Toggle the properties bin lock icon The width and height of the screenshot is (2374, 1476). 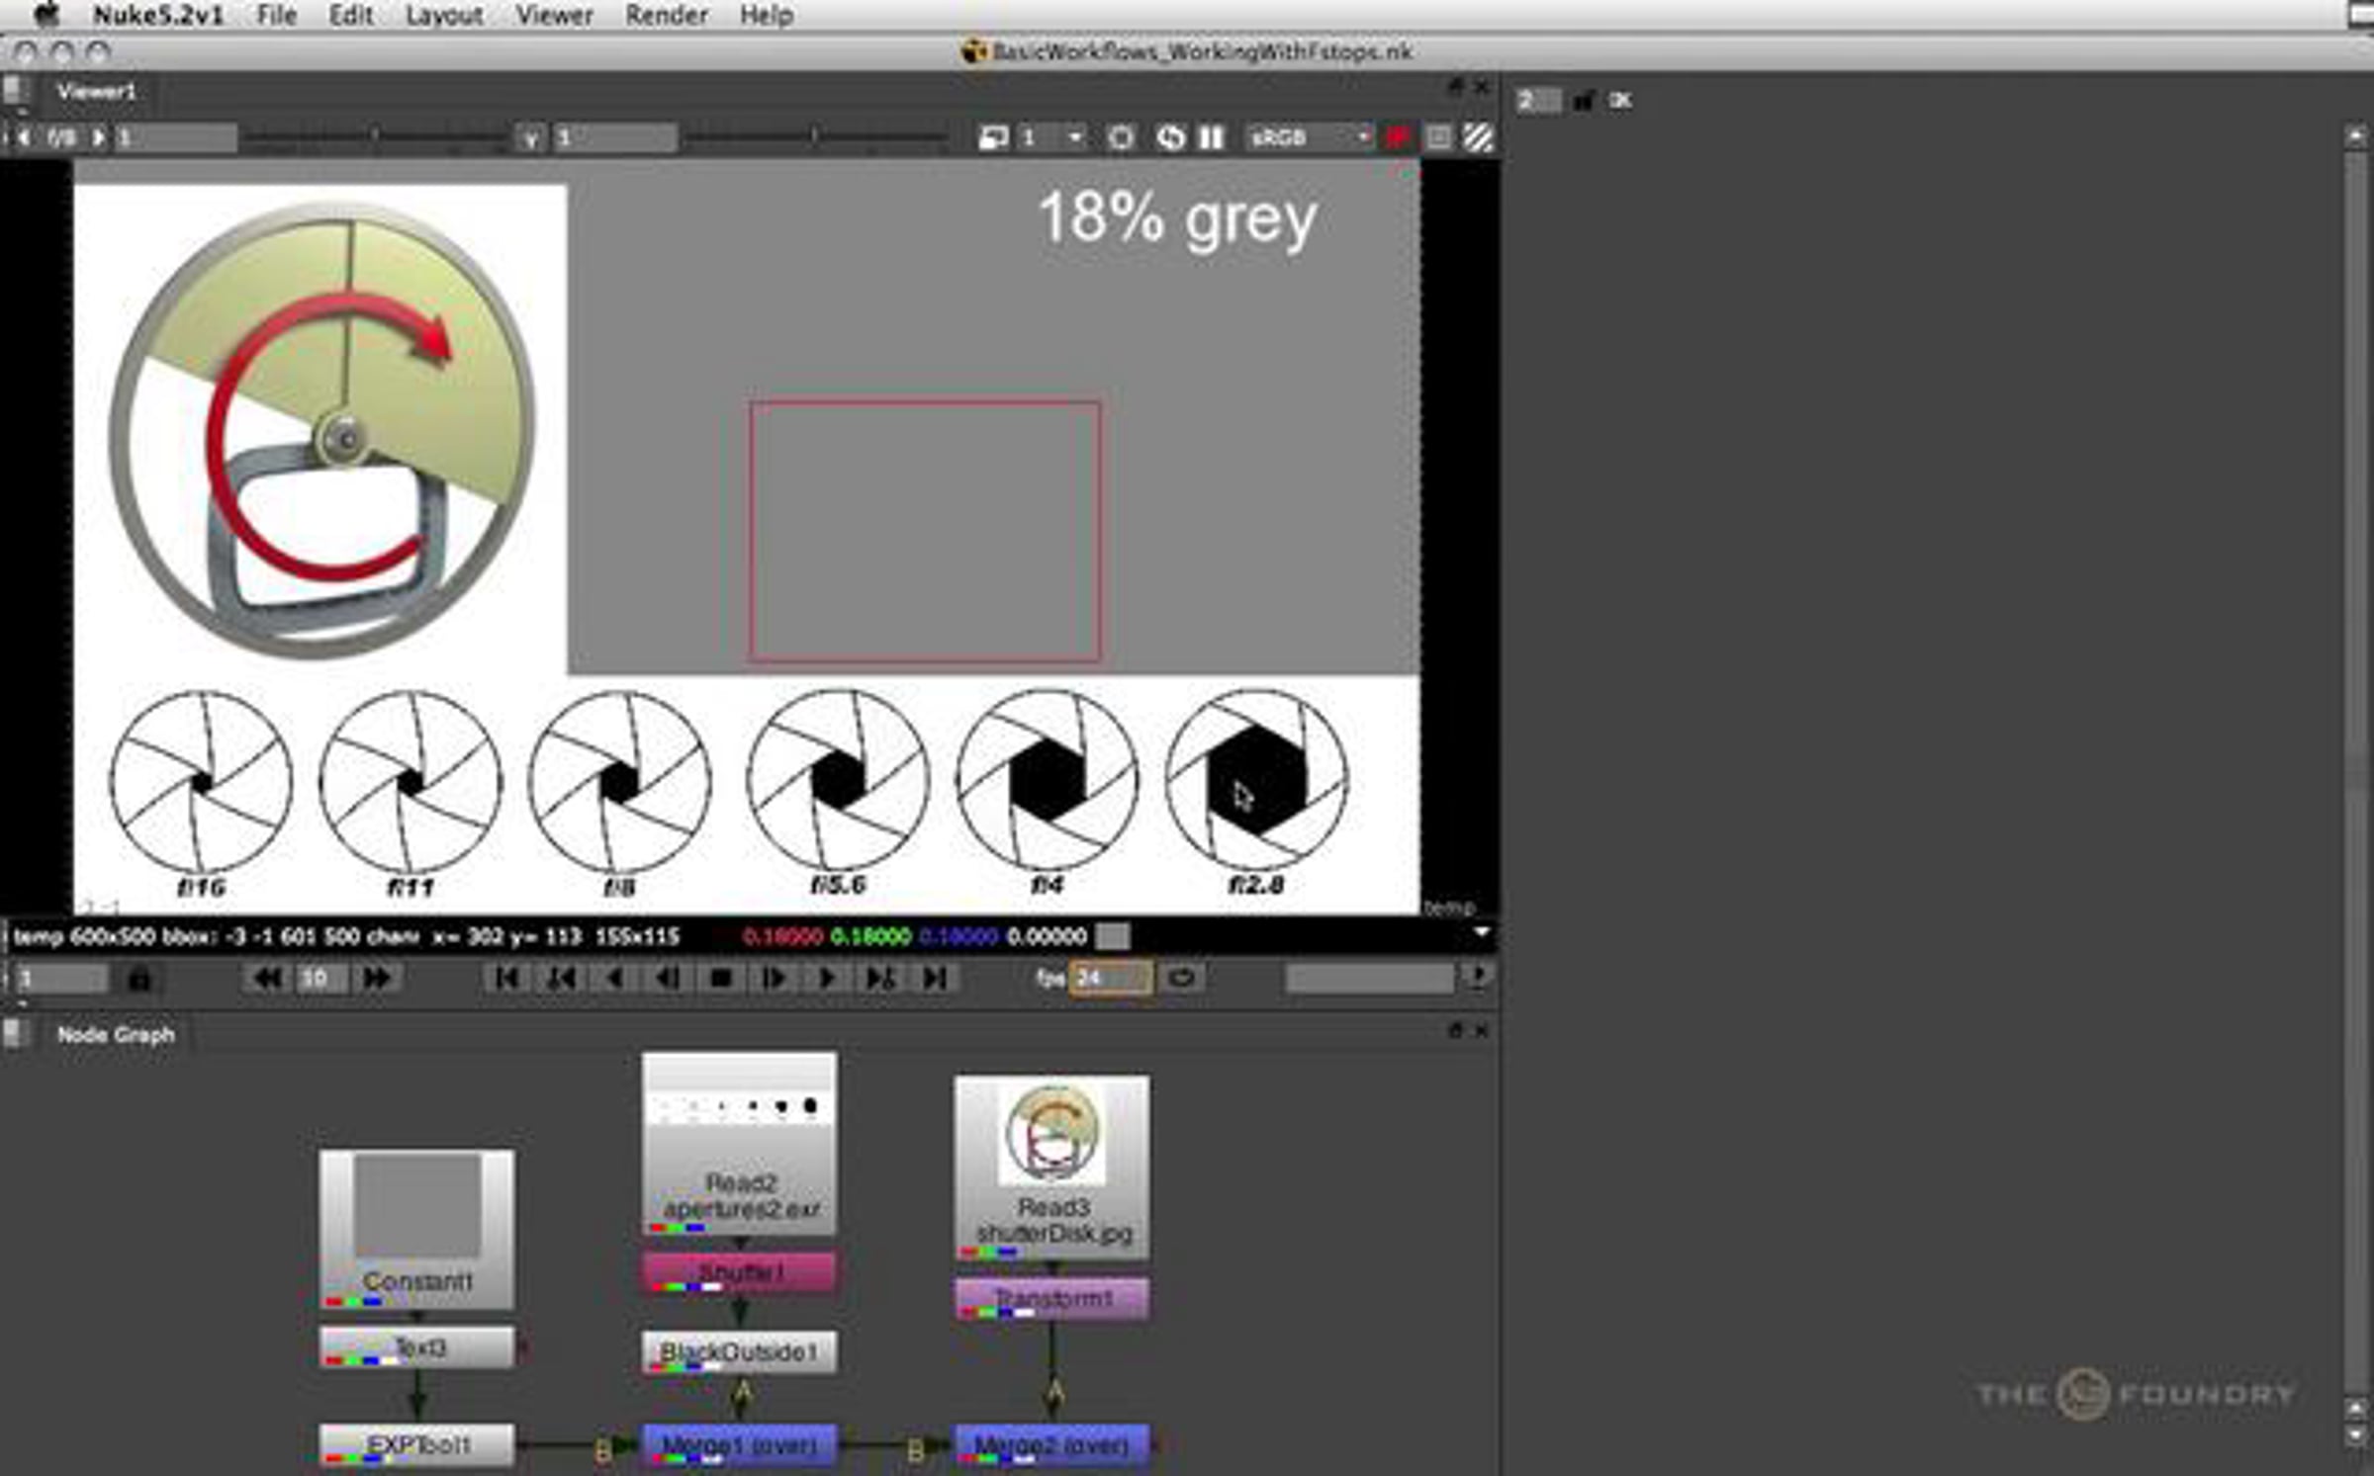tap(1584, 100)
